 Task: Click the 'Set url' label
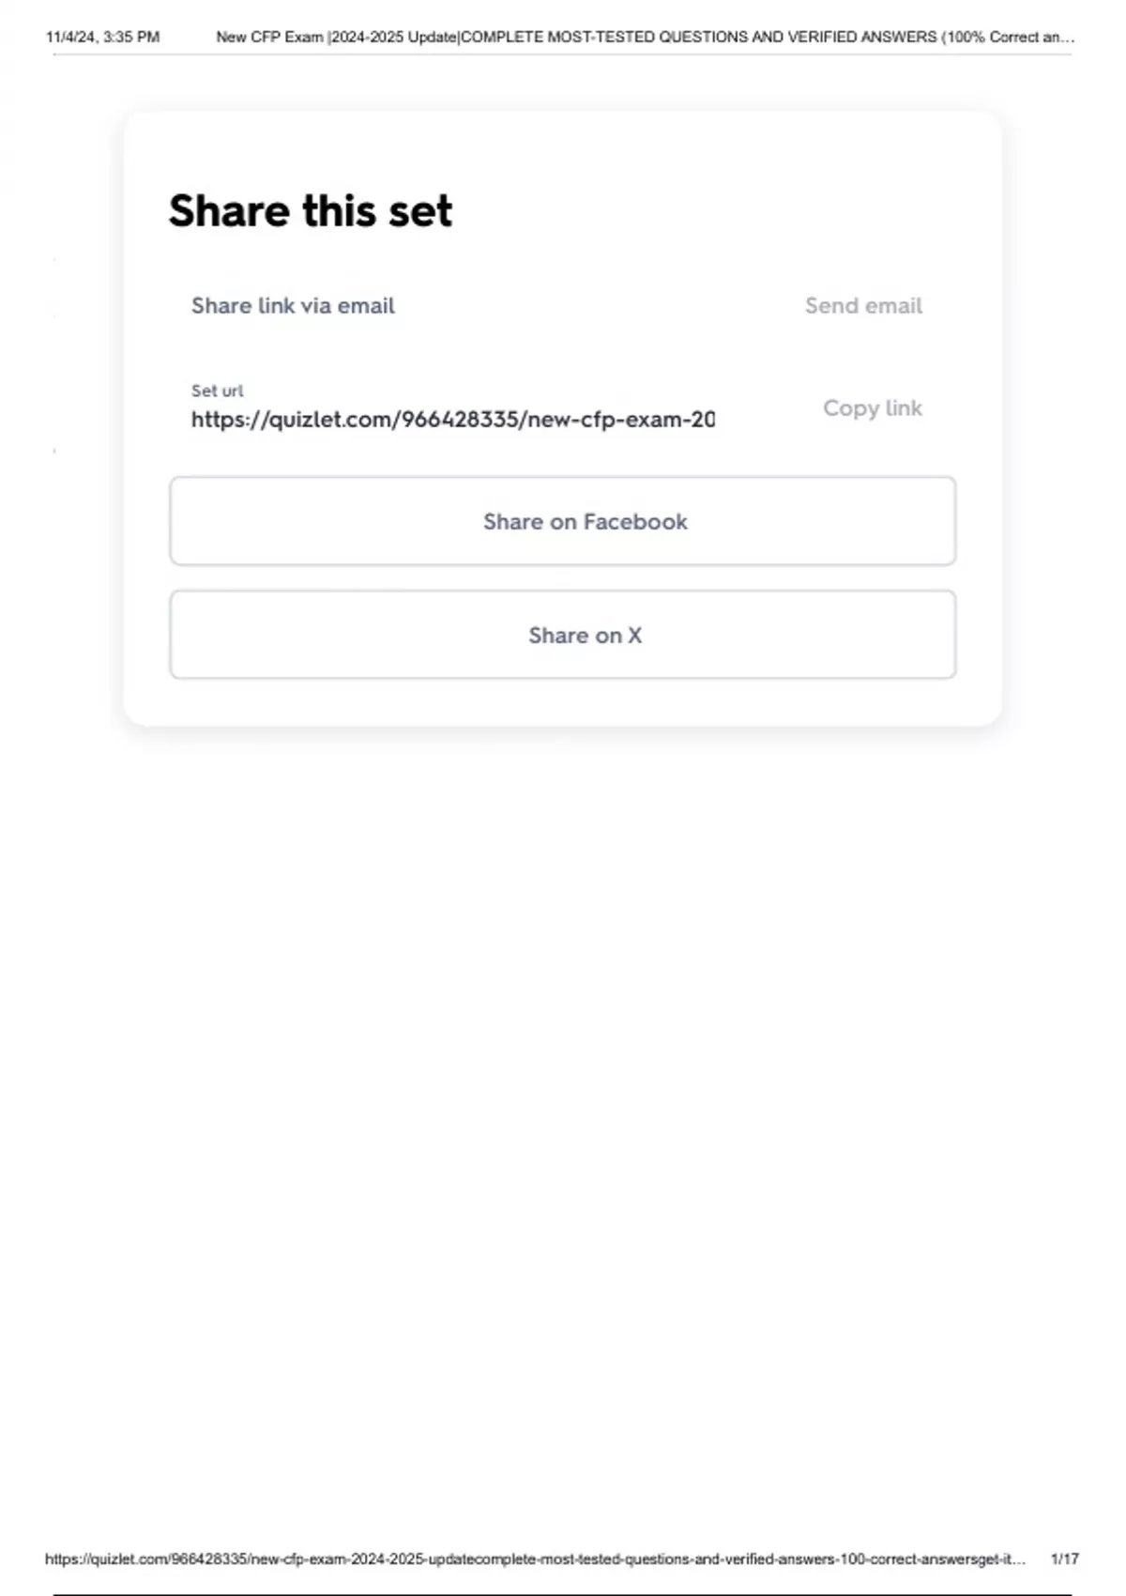pos(217,391)
